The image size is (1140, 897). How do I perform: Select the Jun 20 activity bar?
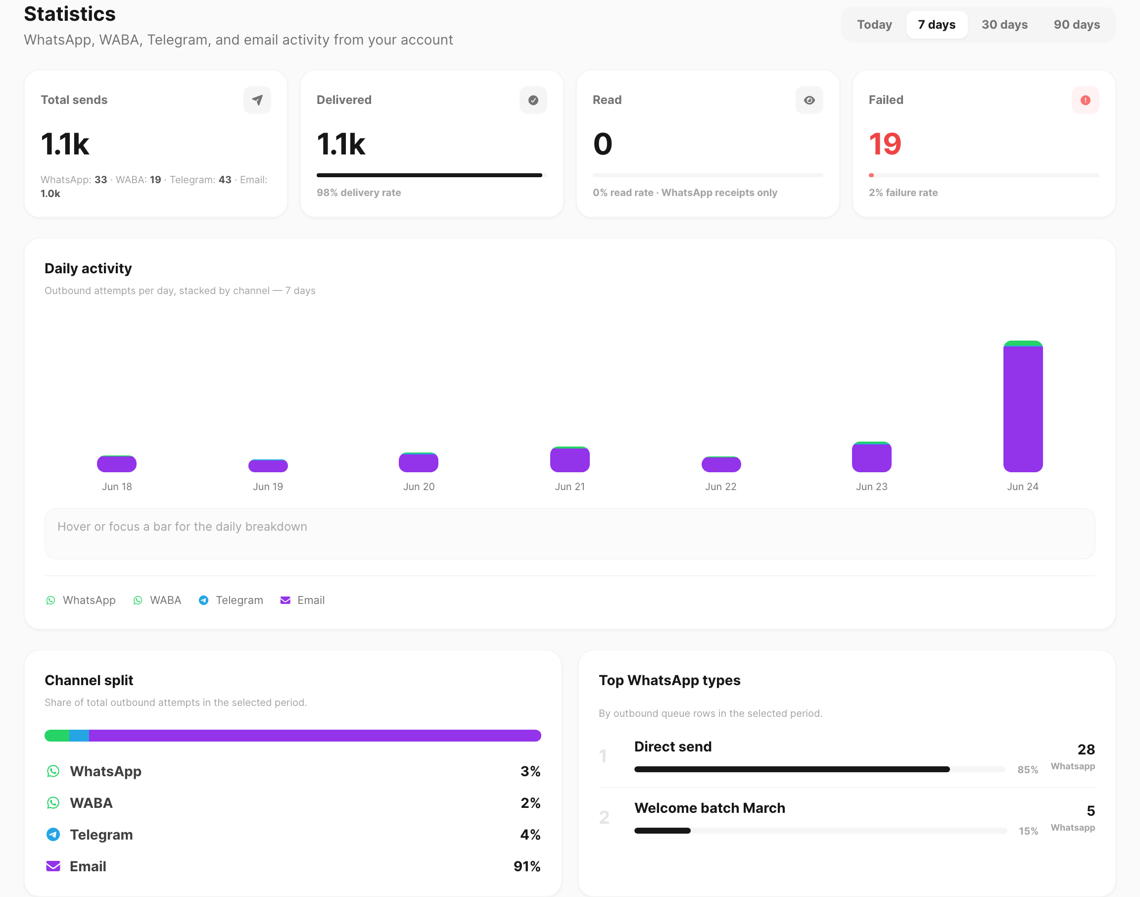coord(418,462)
